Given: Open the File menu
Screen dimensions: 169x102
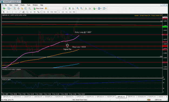Looking at the screenshot, I should [6, 5].
